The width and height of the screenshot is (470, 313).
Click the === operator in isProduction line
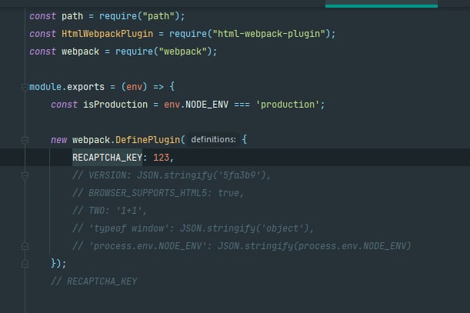pos(242,105)
